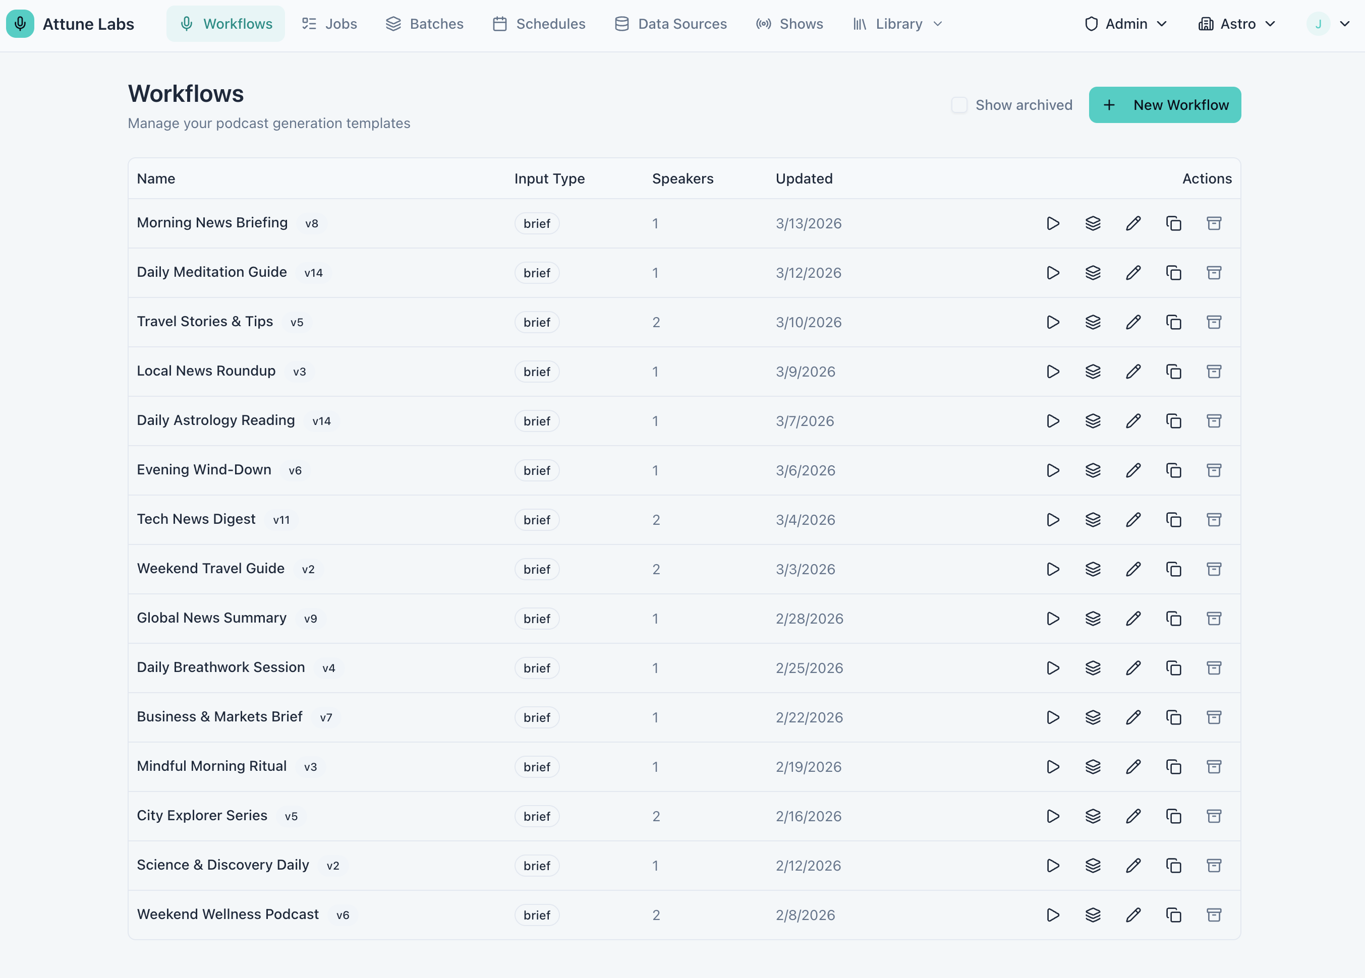Click the New Workflow button
Viewport: 1365px width, 978px height.
point(1164,105)
